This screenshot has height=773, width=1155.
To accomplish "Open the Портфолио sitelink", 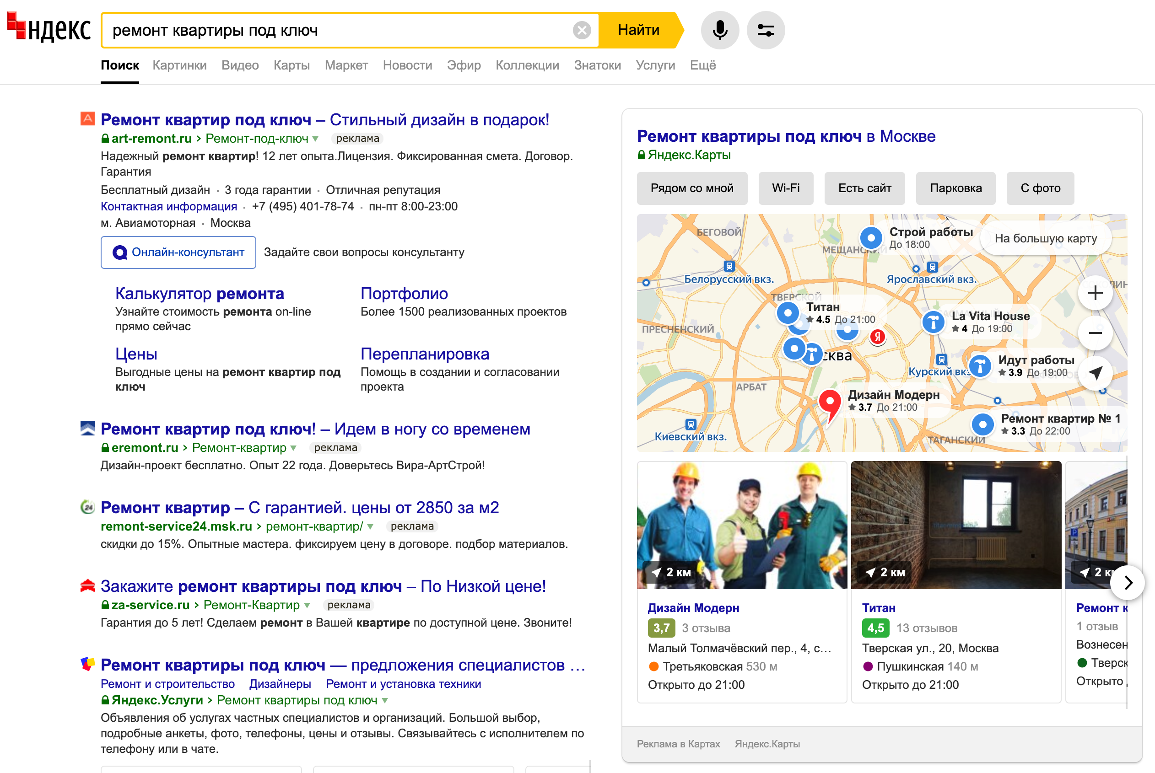I will (x=404, y=293).
